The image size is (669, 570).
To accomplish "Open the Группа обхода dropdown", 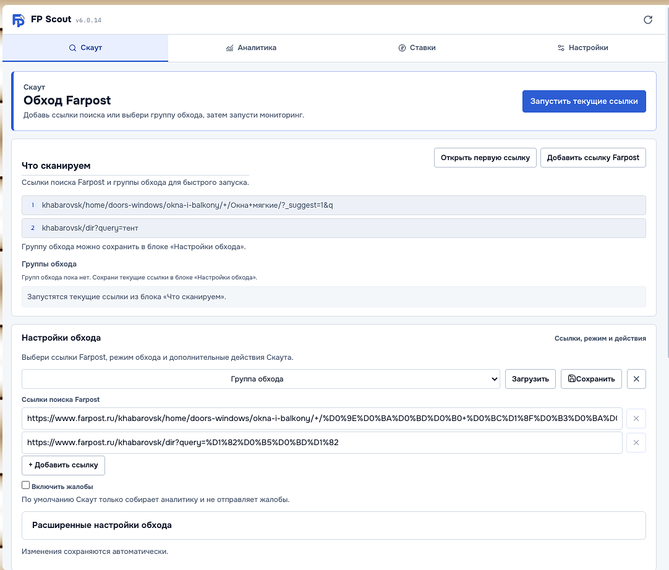I will [x=261, y=379].
